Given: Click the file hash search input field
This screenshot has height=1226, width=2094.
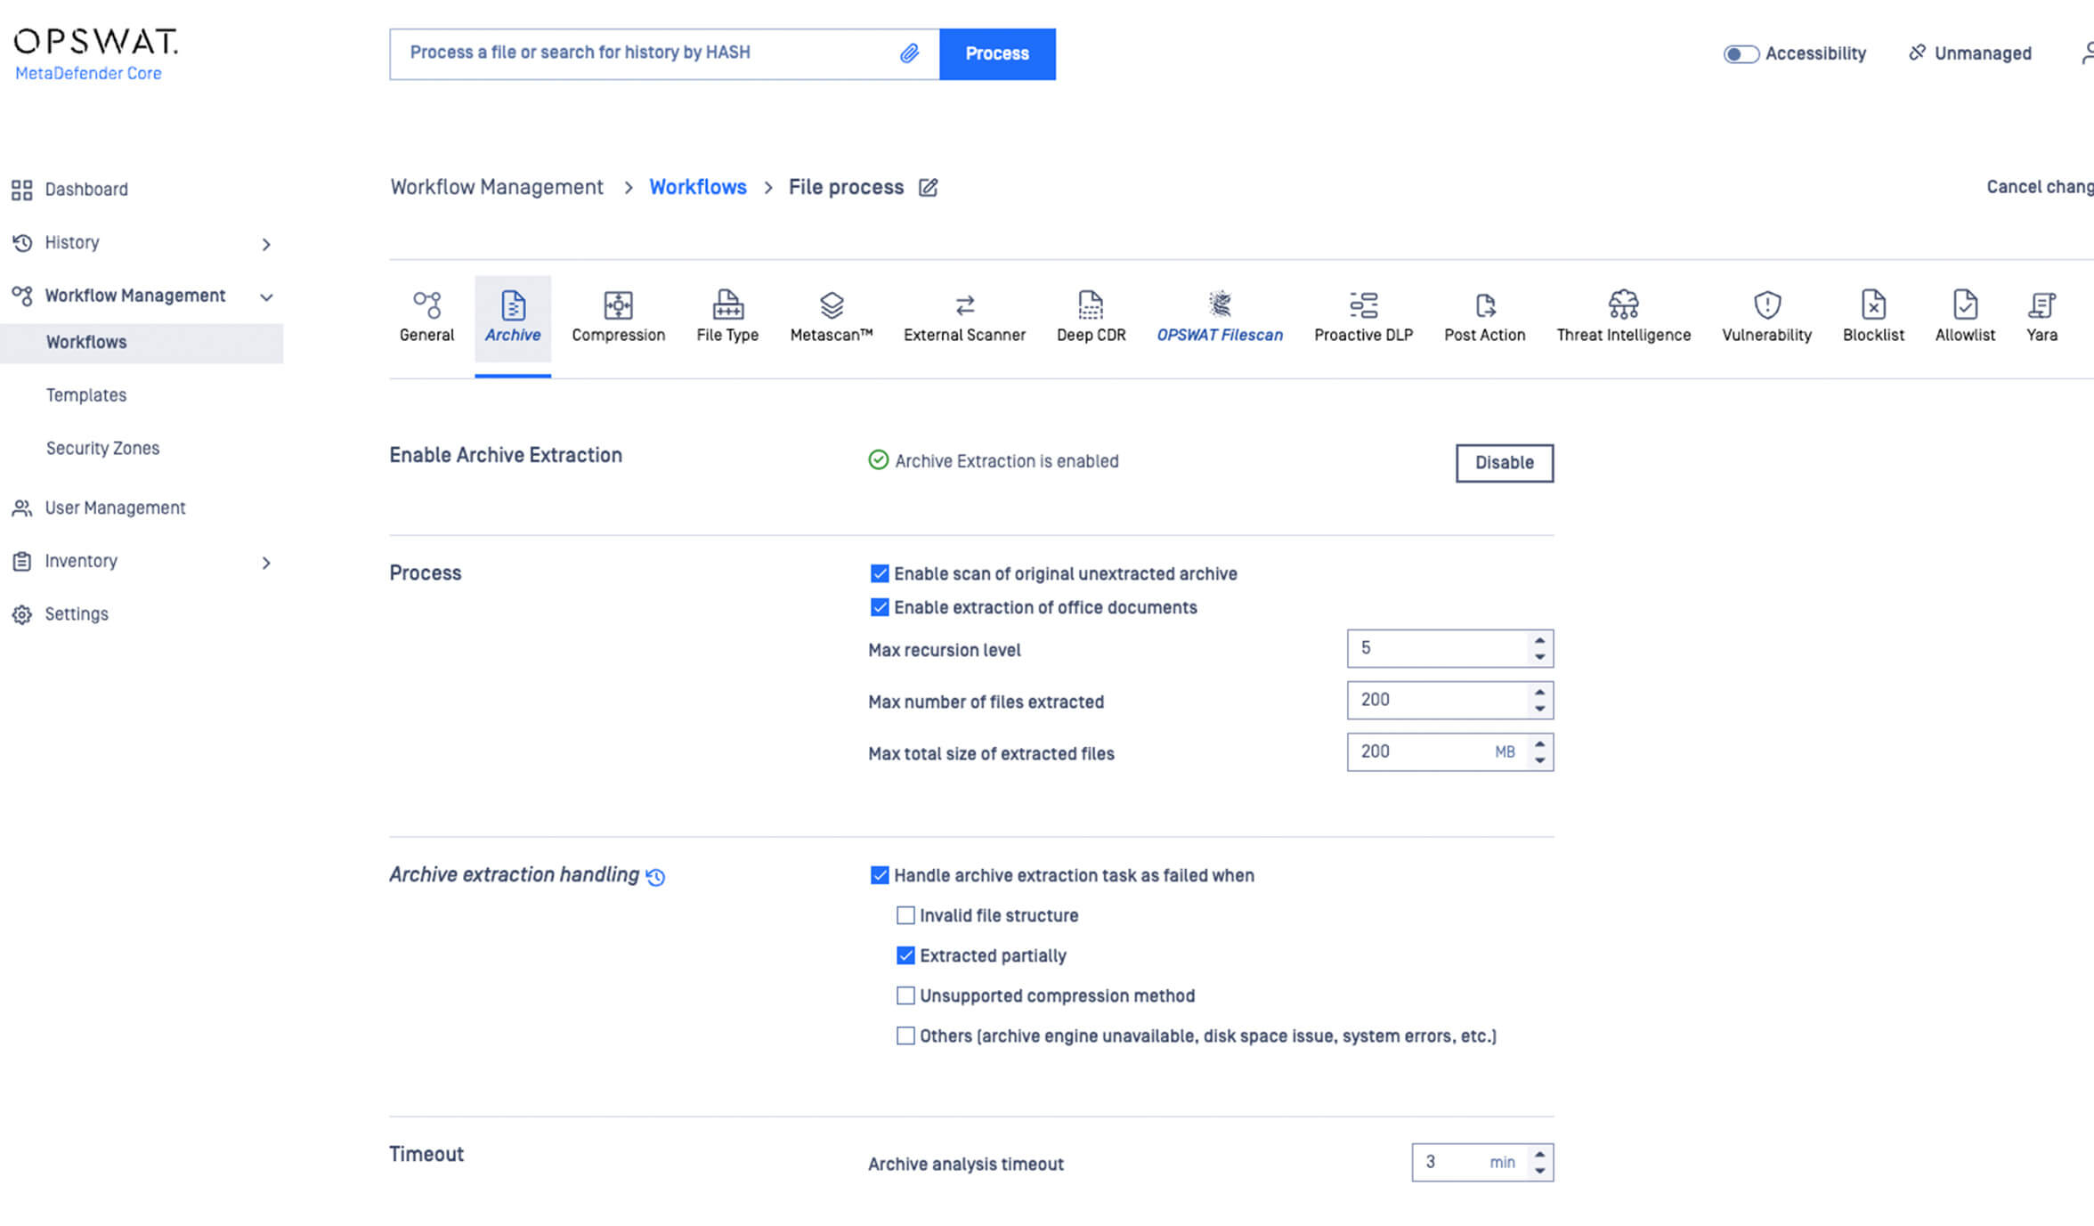Looking at the screenshot, I should pyautogui.click(x=650, y=53).
